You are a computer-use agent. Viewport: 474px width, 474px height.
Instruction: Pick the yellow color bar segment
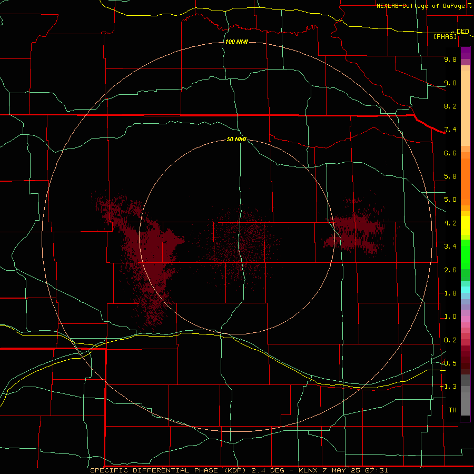(465, 225)
